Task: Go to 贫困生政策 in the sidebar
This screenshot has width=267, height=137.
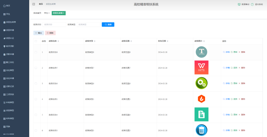Action: (10, 22)
